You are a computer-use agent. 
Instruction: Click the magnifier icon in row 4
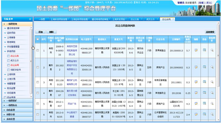coord(212,93)
